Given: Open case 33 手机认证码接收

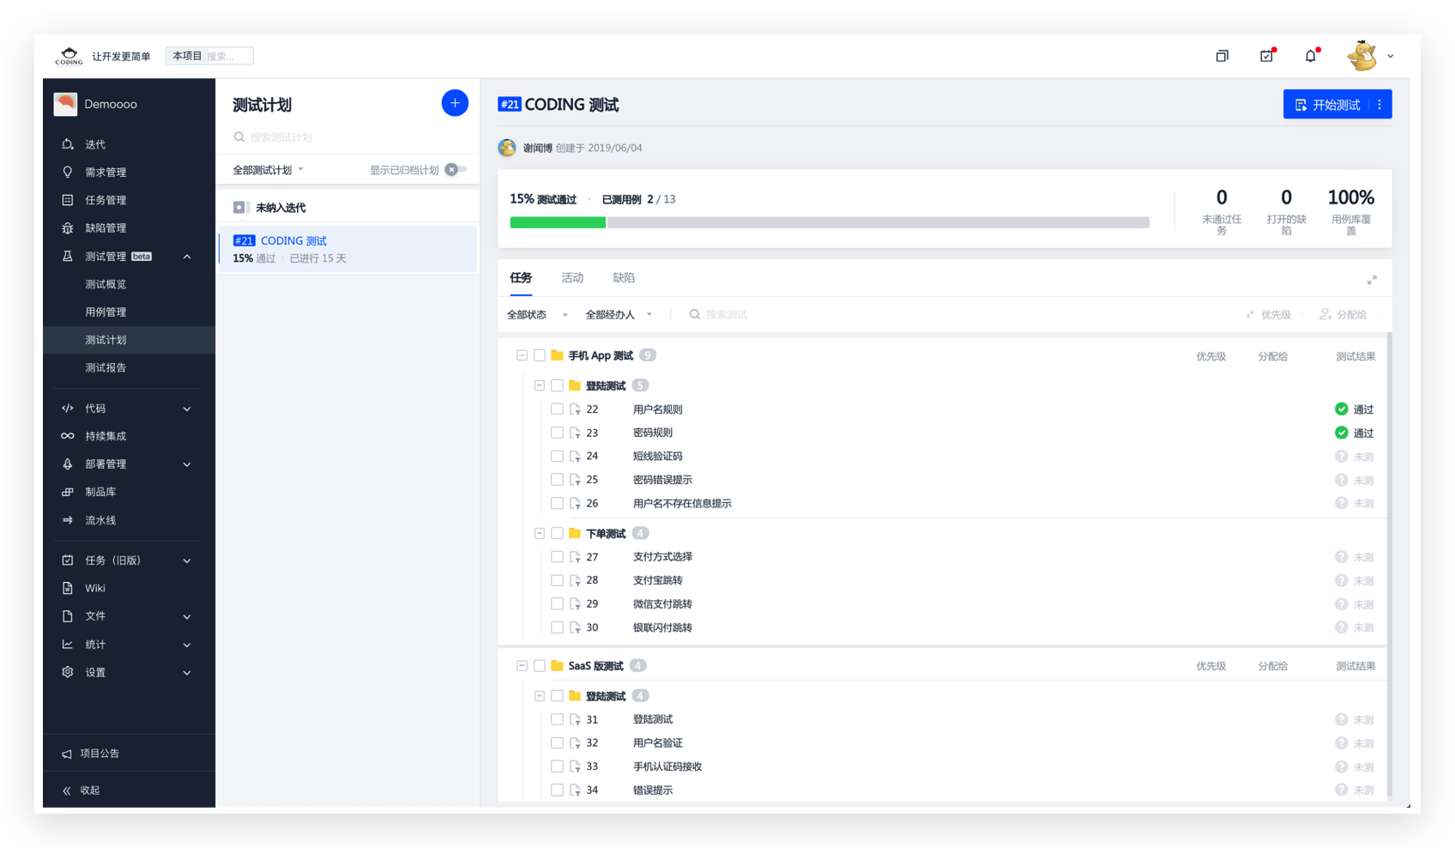Looking at the screenshot, I should click(x=667, y=766).
